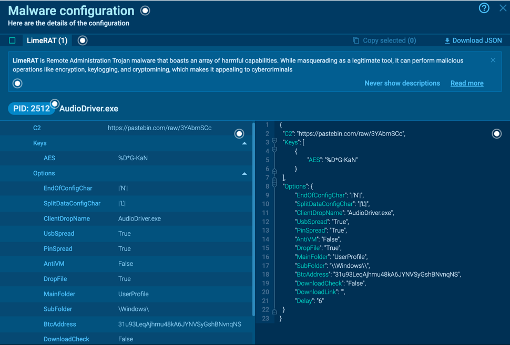Image resolution: width=510 pixels, height=345 pixels.
Task: Tick the checkbox beside LimeRAT (1)
Action: point(12,40)
